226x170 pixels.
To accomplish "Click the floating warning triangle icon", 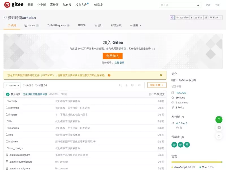I will pyautogui.click(x=219, y=136).
